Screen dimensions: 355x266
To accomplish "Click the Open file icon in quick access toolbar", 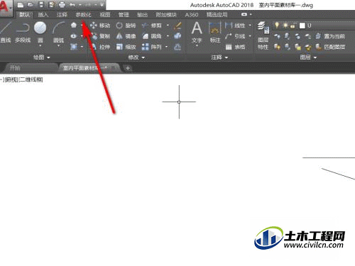I will tap(31, 5).
